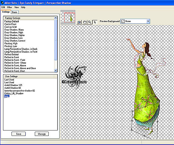Open the Preview Background dropdown
This screenshot has width=174, height=145.
[x=135, y=21]
